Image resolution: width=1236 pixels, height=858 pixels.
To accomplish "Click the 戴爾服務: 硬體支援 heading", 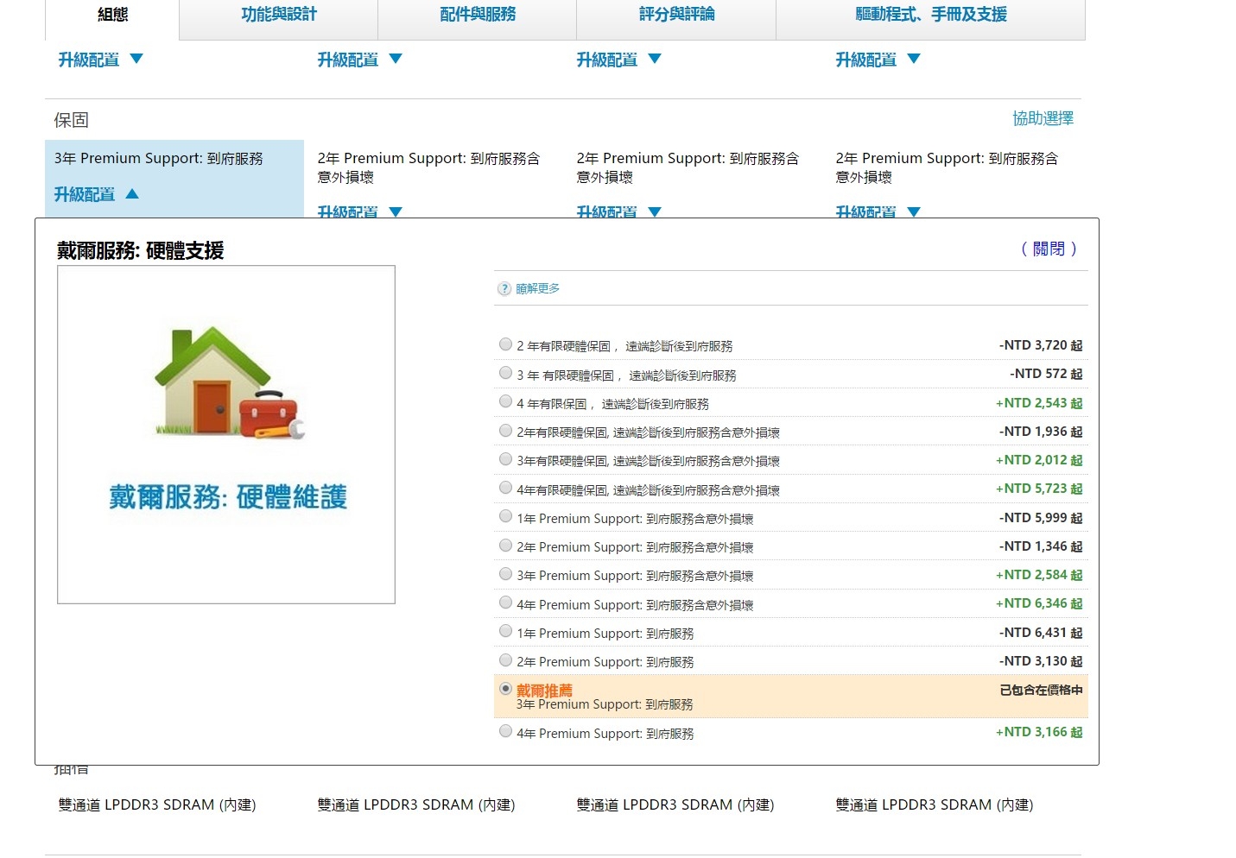I will click(140, 250).
